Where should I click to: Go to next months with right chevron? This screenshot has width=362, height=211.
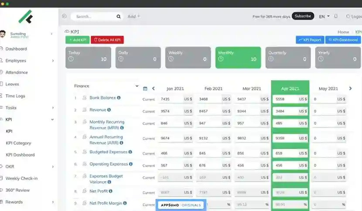coord(350,88)
